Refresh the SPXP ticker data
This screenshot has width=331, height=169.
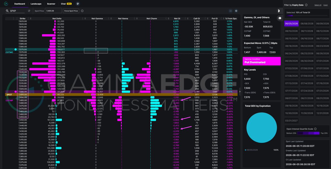(x=29, y=11)
